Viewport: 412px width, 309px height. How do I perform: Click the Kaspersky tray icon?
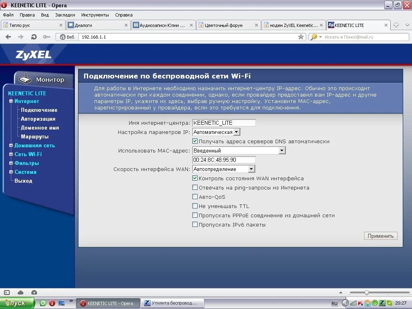point(360,303)
